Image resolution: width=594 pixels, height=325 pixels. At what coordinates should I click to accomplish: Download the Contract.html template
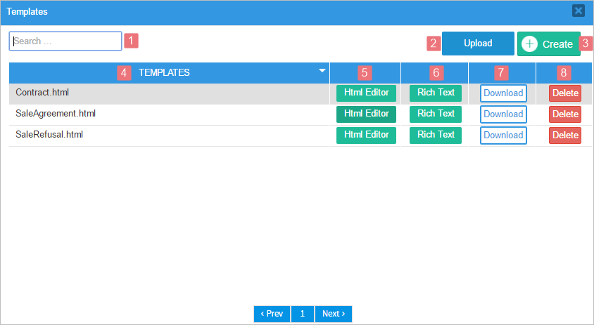[503, 93]
